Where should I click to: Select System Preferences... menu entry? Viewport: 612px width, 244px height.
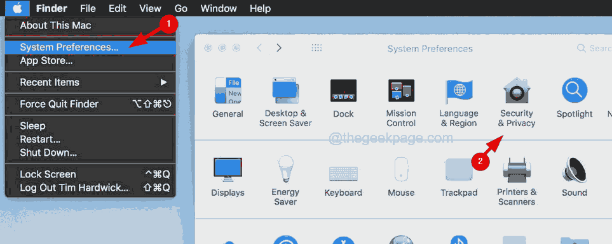[90, 47]
